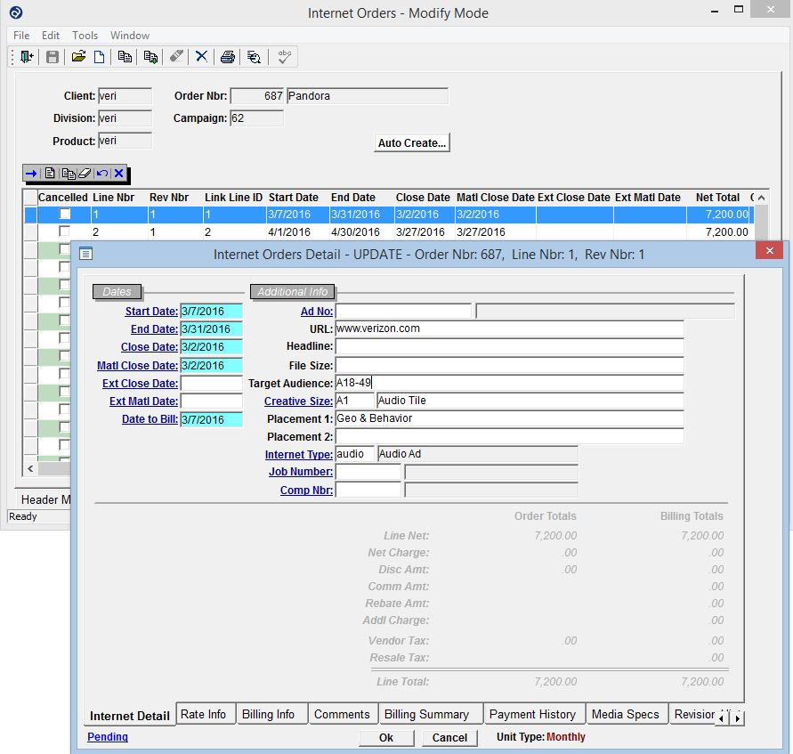793x754 pixels.
Task: Click the Creative Size lookup link
Action: click(x=298, y=401)
